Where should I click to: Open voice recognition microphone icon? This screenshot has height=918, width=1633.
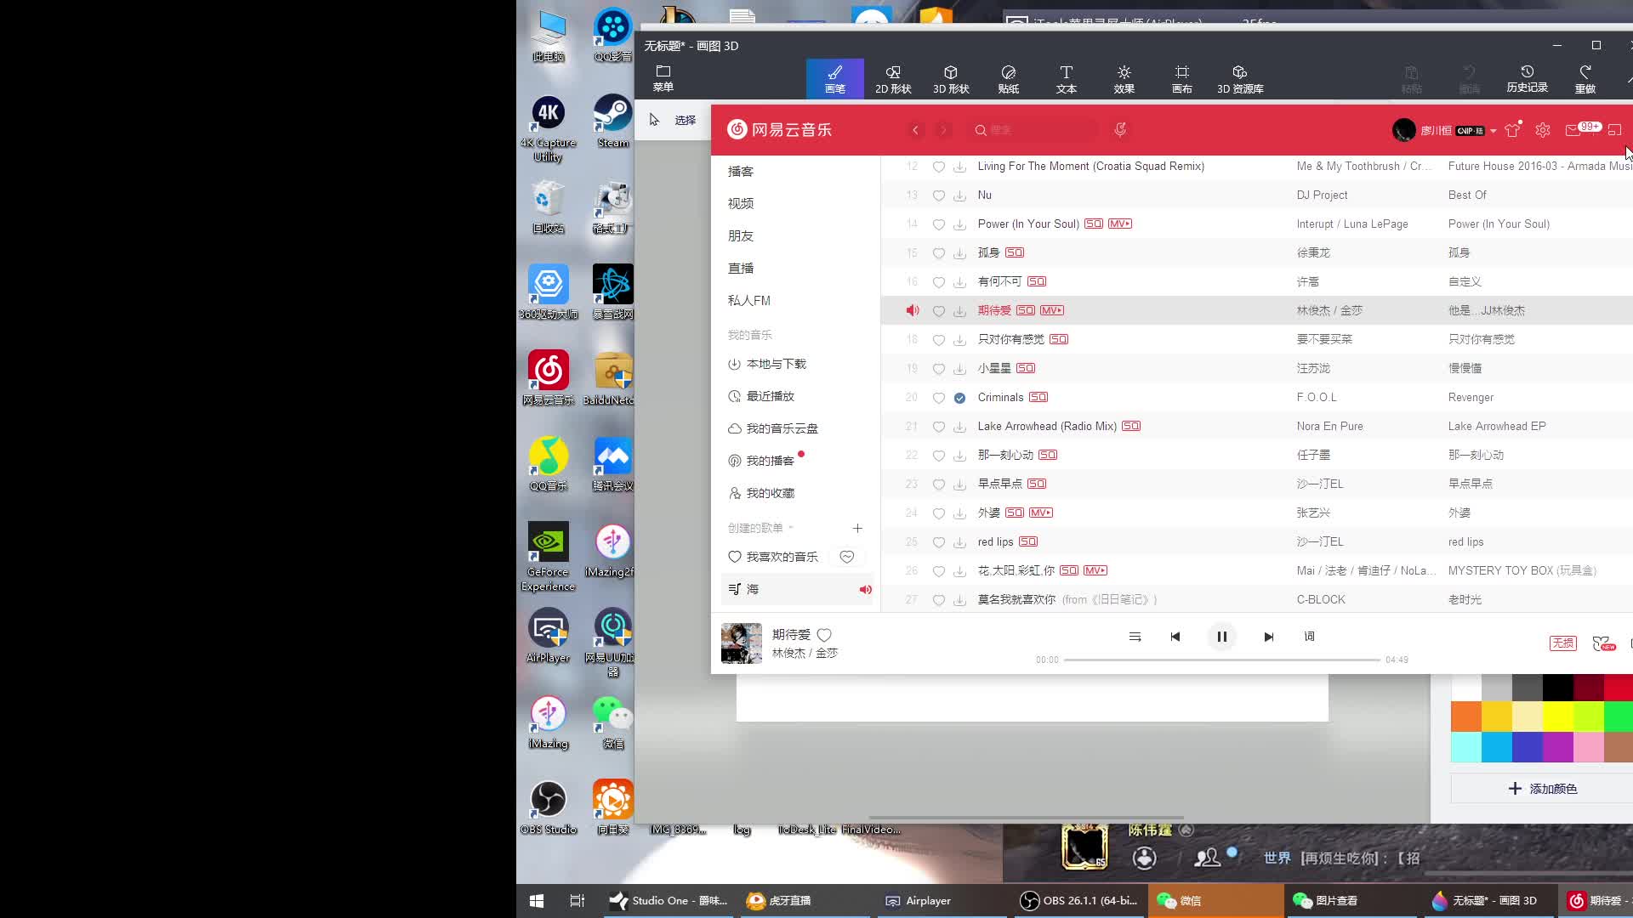pos(1120,129)
